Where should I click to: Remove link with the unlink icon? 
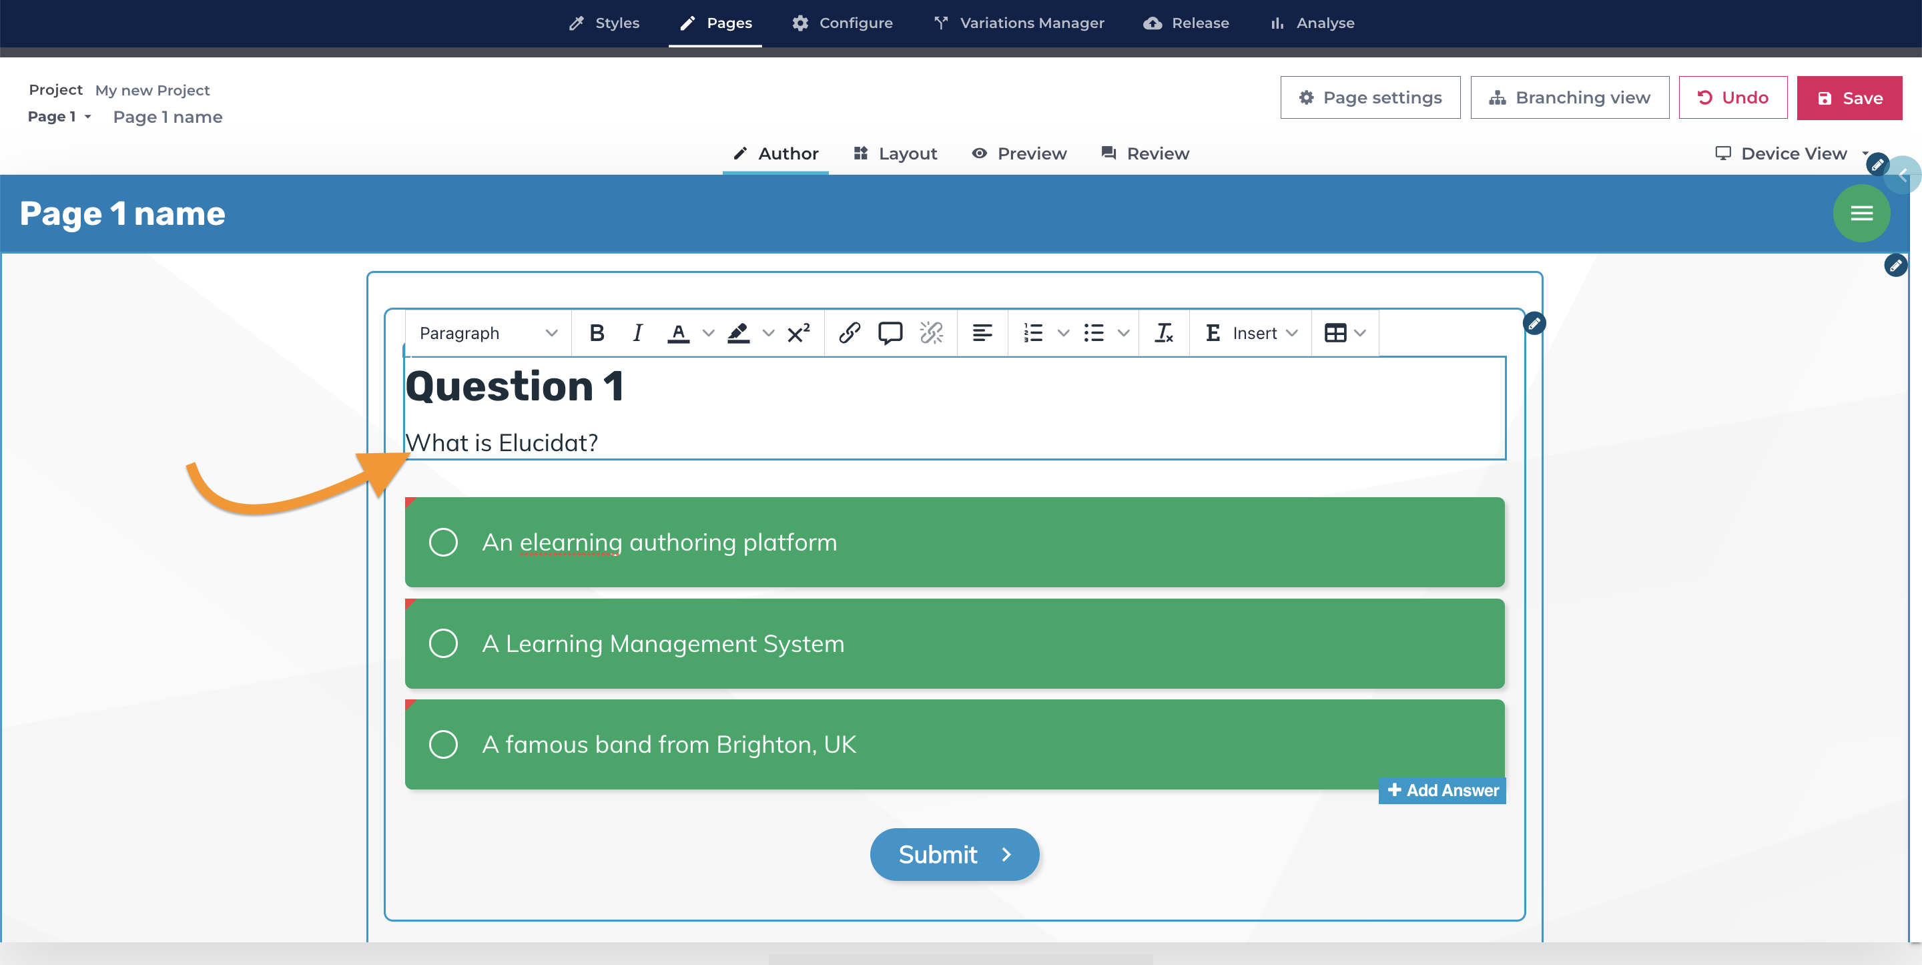(931, 333)
